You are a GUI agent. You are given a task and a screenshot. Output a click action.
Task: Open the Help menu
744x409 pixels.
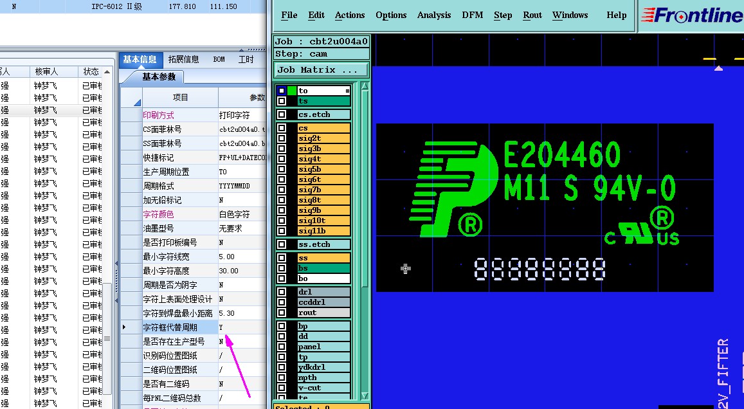click(617, 15)
